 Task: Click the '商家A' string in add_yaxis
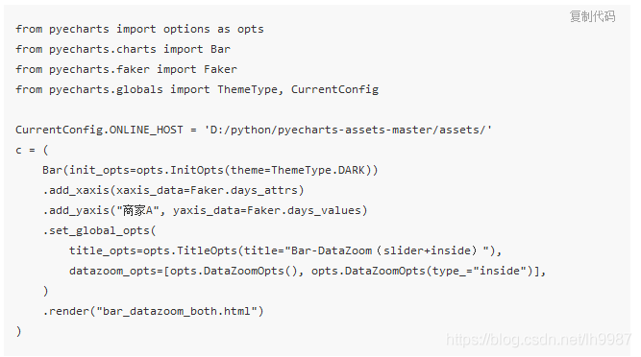(x=137, y=210)
